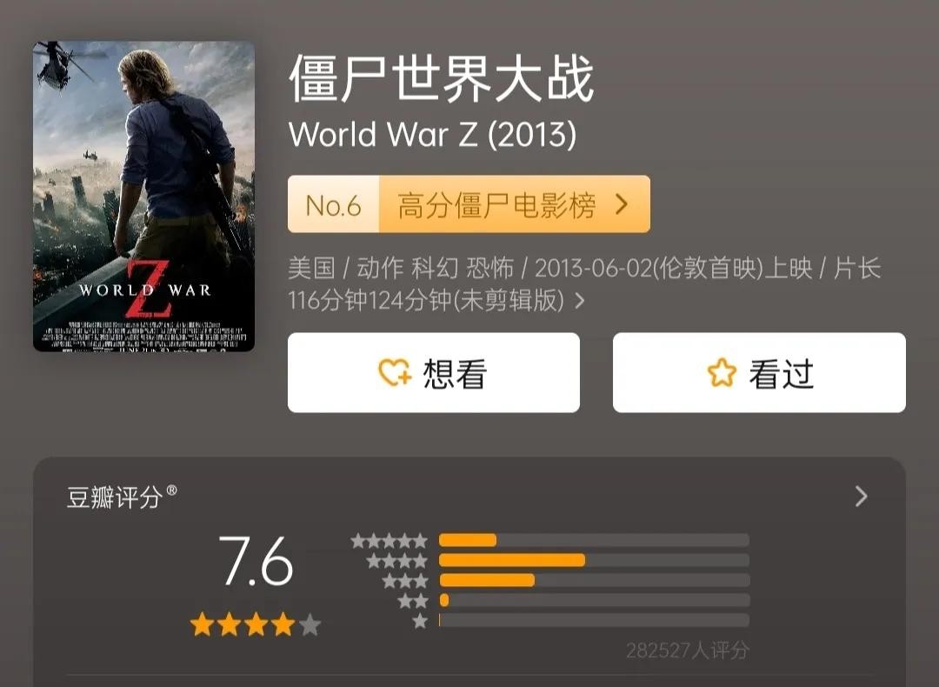This screenshot has width=939, height=687.
Task: Open 高分僵尸电影榜 ranking list
Action: [x=496, y=205]
